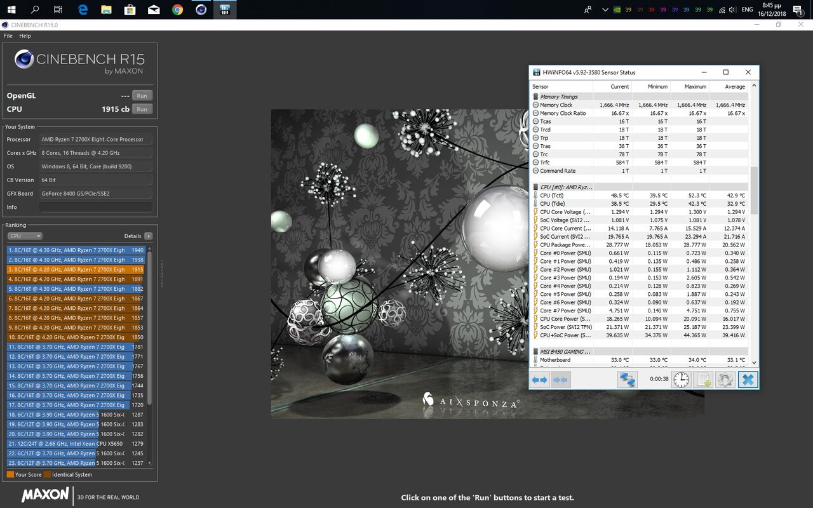Click the GFX Board GeForce 8400 GS field
Image resolution: width=813 pixels, height=508 pixels.
[95, 194]
